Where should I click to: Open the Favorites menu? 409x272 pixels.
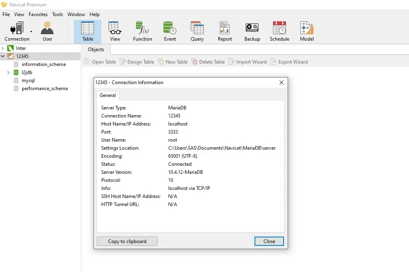coord(38,14)
